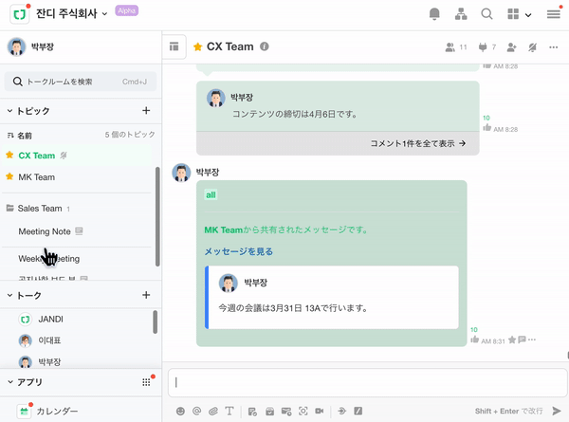Click the topic list scrollbar

click(x=157, y=216)
